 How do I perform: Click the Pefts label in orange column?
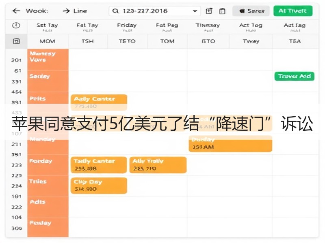pos(37,98)
